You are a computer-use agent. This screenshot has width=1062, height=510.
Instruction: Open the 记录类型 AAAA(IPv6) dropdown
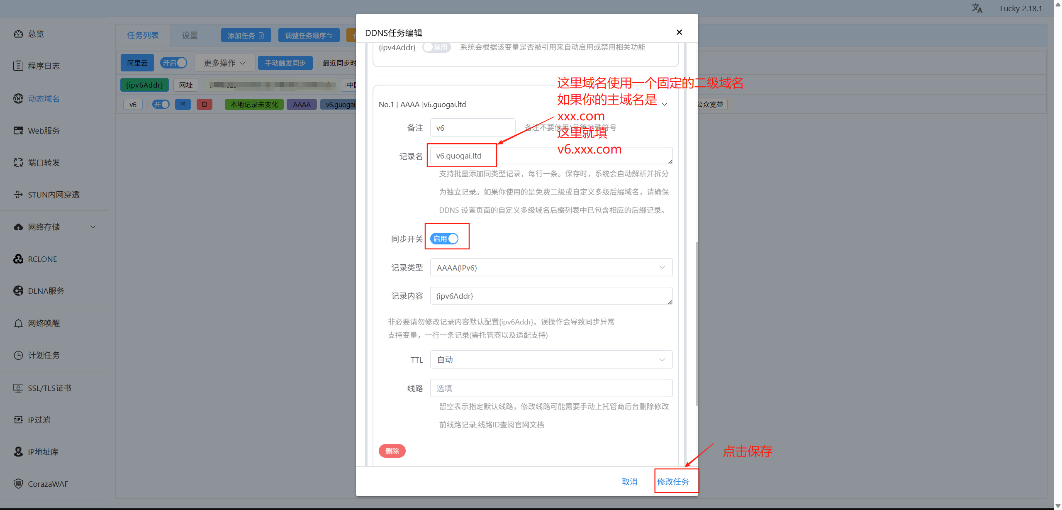pyautogui.click(x=551, y=268)
